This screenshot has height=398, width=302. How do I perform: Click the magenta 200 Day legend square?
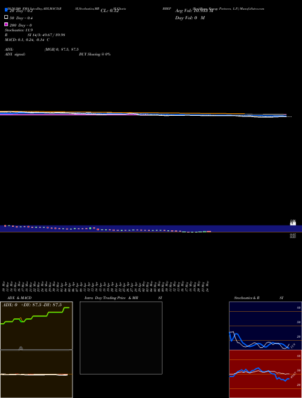(6, 24)
